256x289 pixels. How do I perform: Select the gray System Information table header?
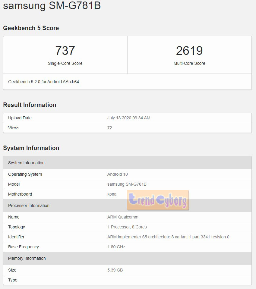tap(26, 163)
